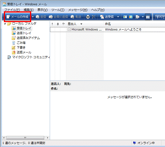The image size is (165, 147).
Task: Click the 送受信 (Send/Receive) button
Action: pos(107,17)
